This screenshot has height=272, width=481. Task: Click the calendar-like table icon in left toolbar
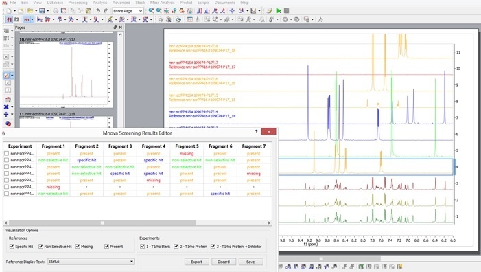click(8, 99)
